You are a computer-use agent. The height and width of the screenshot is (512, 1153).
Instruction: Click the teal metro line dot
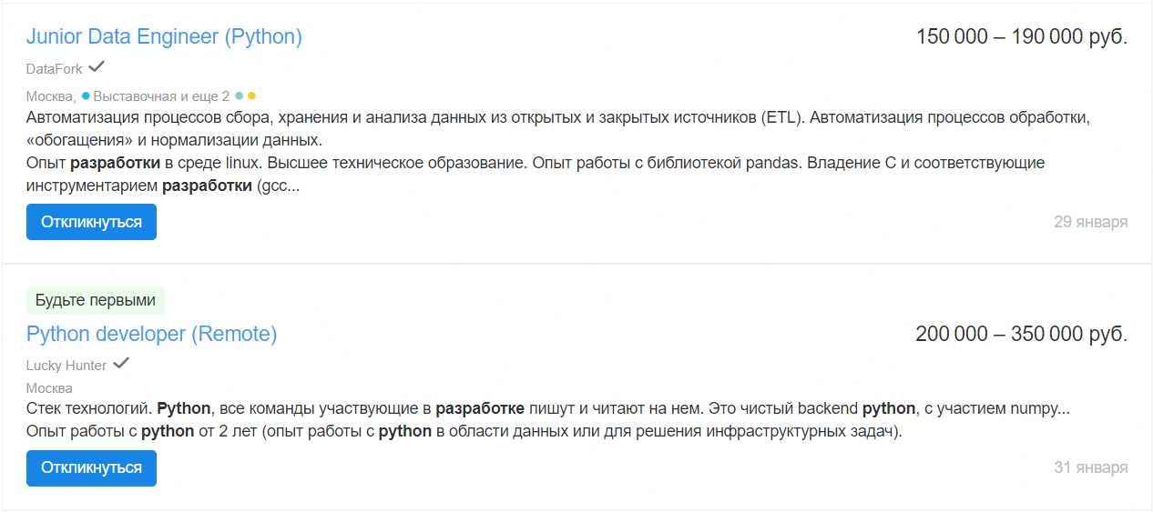tap(240, 95)
